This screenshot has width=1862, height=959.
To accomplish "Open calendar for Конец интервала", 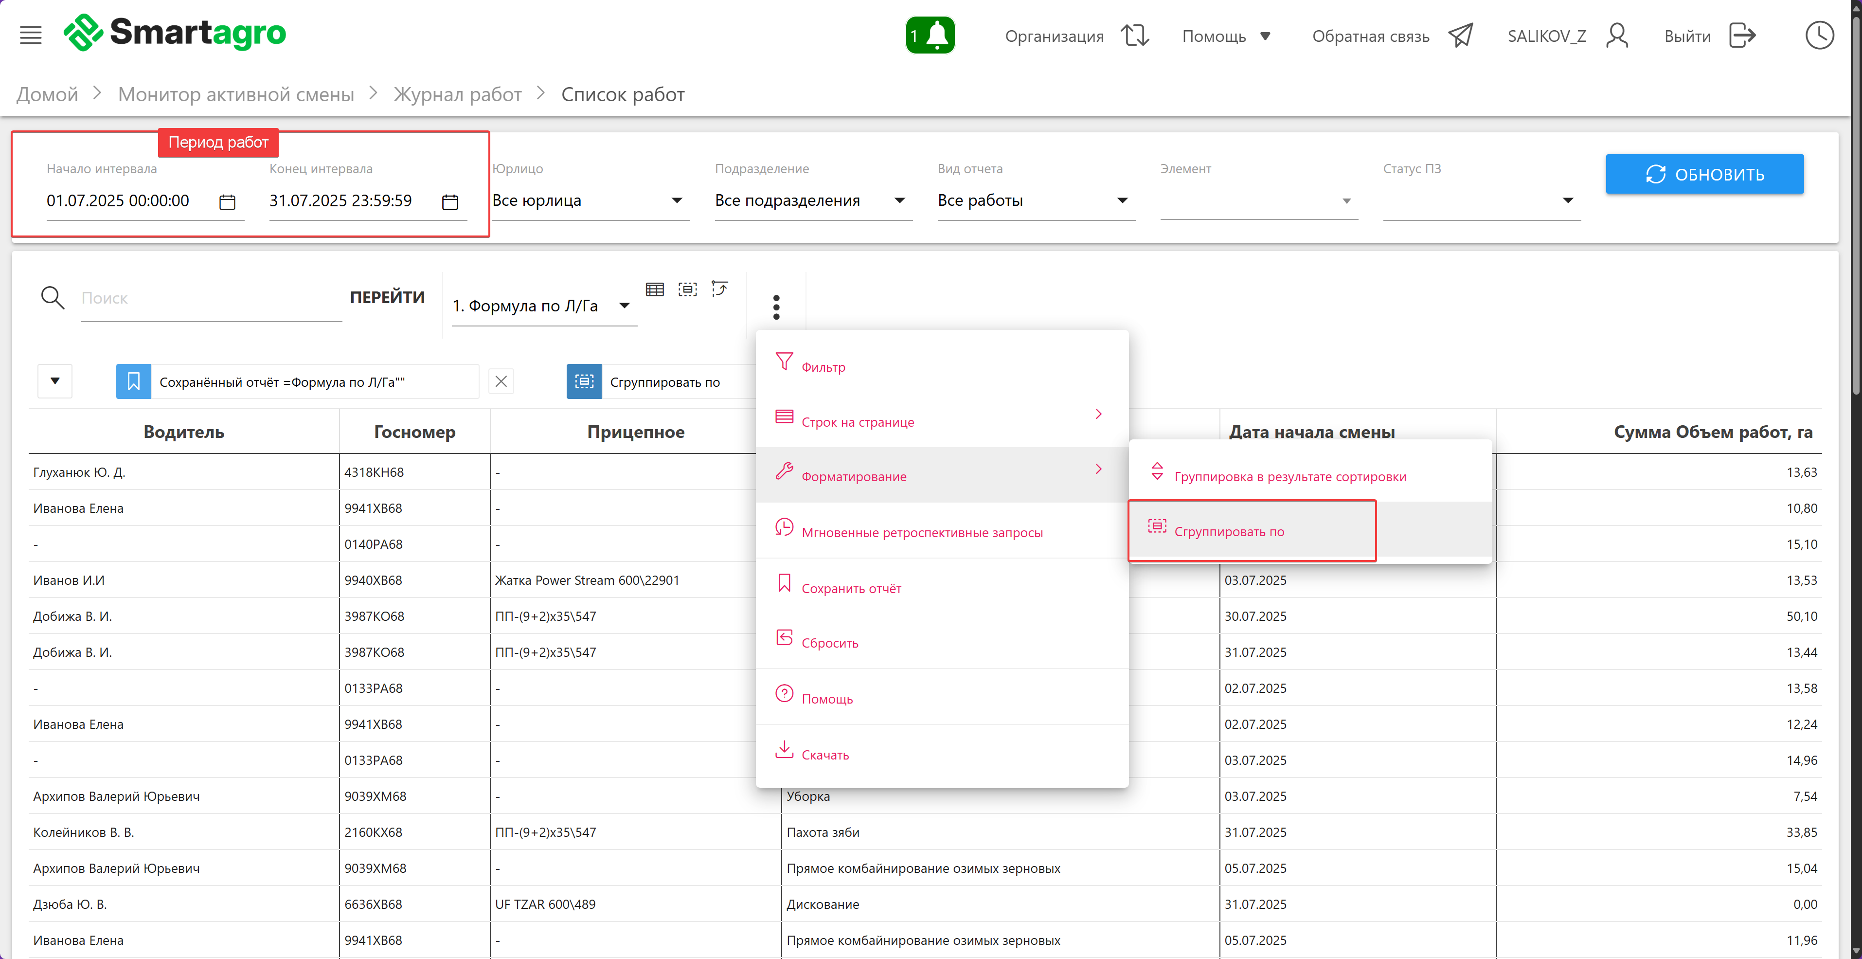I will [x=449, y=202].
